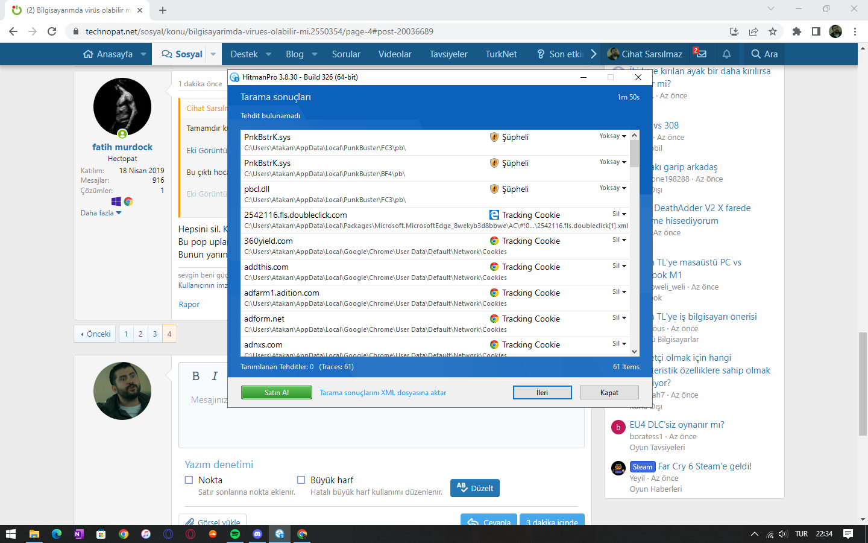
Task: Expand the Destek menu arrow
Action: pos(268,54)
